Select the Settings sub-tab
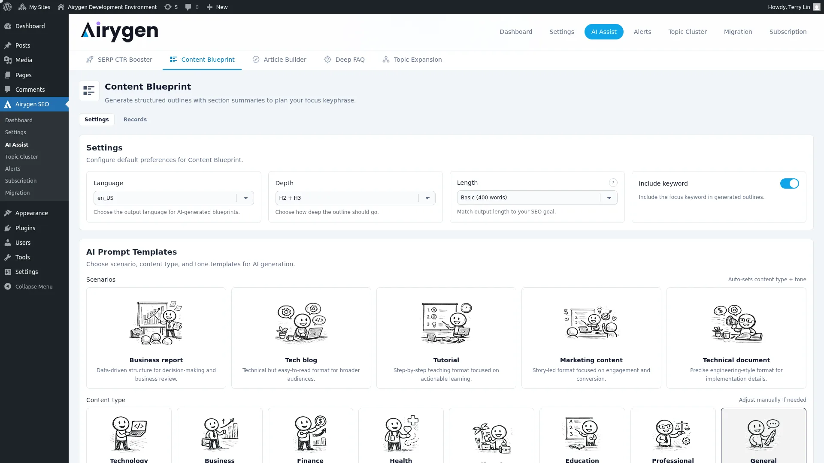The image size is (824, 463). pyautogui.click(x=97, y=120)
